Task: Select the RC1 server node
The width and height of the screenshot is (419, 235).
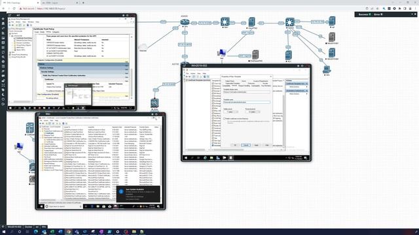Action: (x=288, y=55)
